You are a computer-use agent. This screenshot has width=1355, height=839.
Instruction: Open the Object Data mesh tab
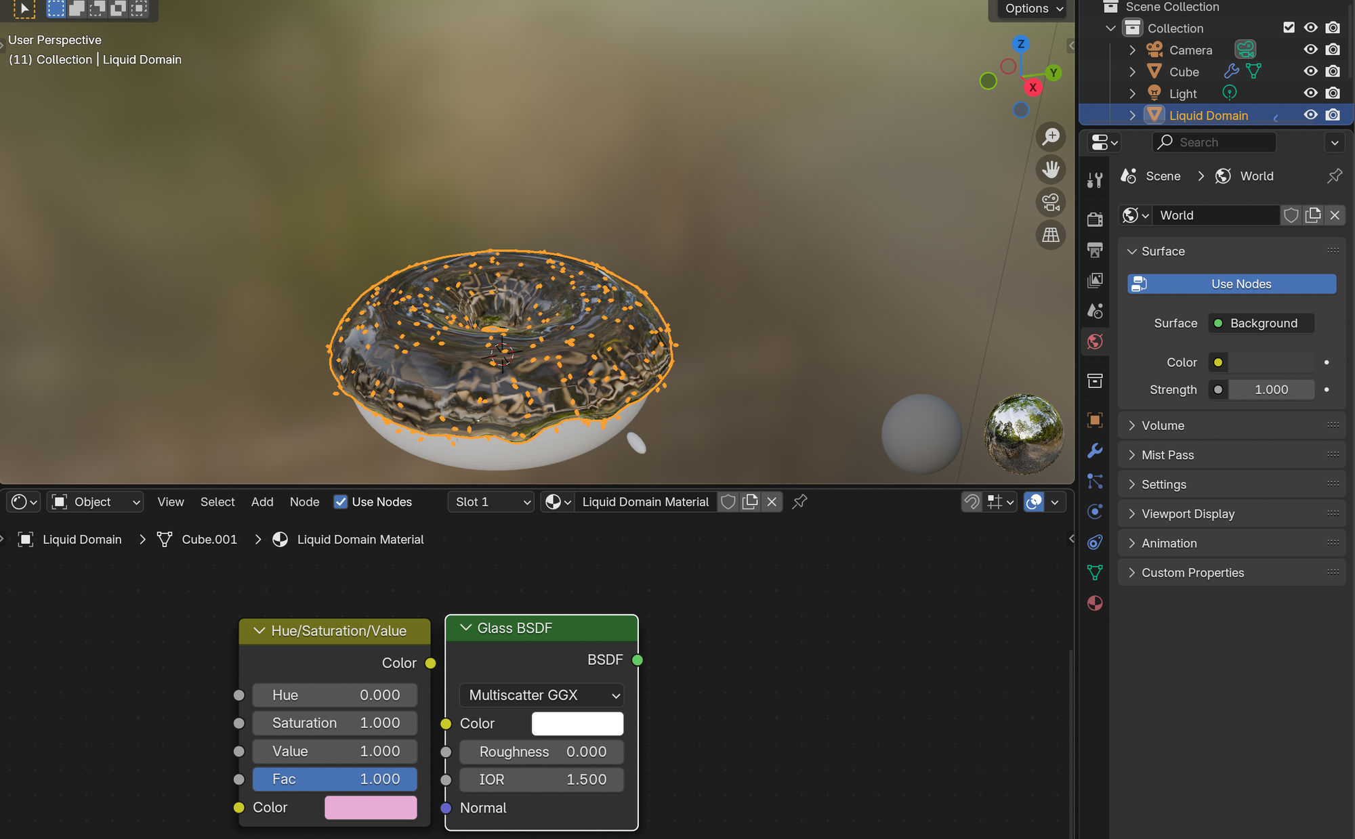(x=1095, y=573)
